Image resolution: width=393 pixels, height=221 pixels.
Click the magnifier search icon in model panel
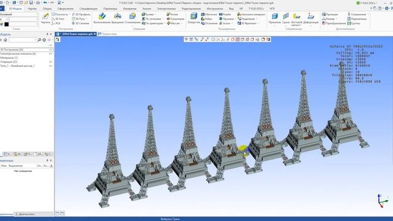[x=39, y=40]
